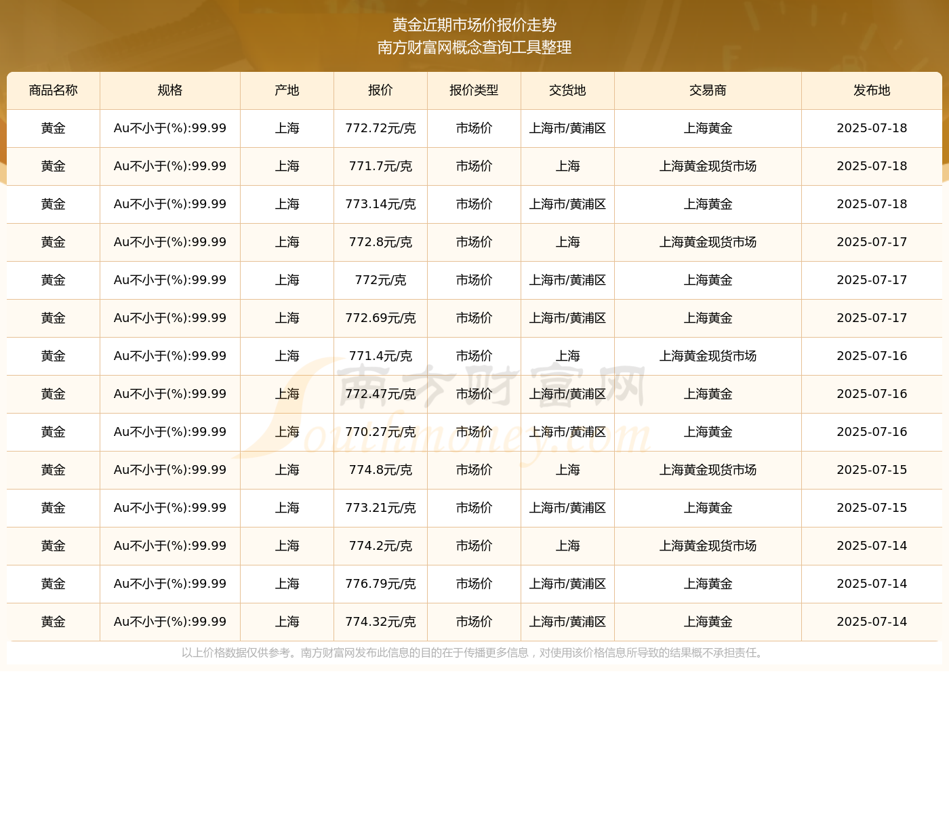Click 上海市/黄浦区 in the 773.14元/克 row
The image size is (949, 817).
(x=568, y=204)
